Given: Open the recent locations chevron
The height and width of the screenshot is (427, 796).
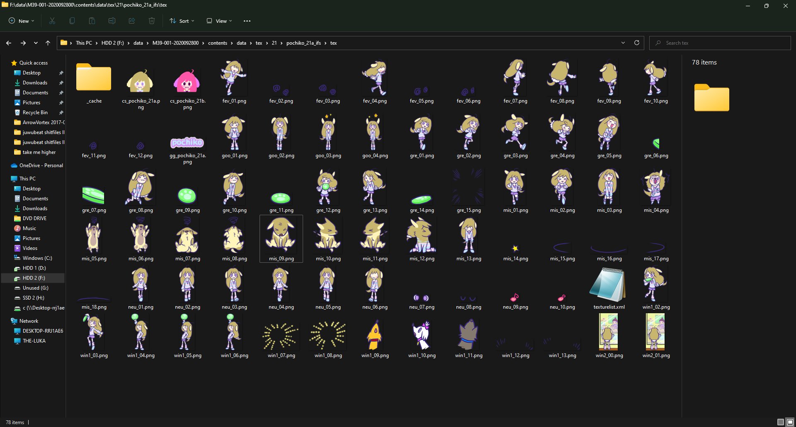Looking at the screenshot, I should coord(36,43).
